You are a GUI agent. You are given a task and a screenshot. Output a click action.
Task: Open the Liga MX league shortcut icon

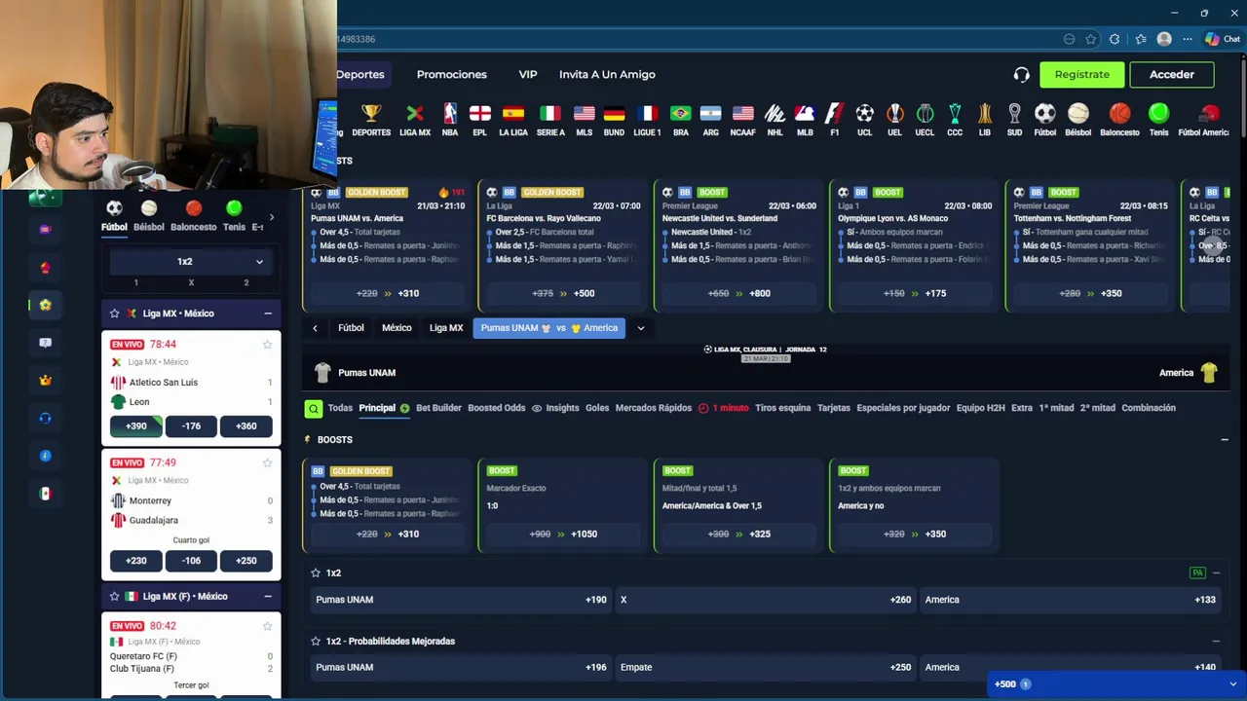[415, 114]
